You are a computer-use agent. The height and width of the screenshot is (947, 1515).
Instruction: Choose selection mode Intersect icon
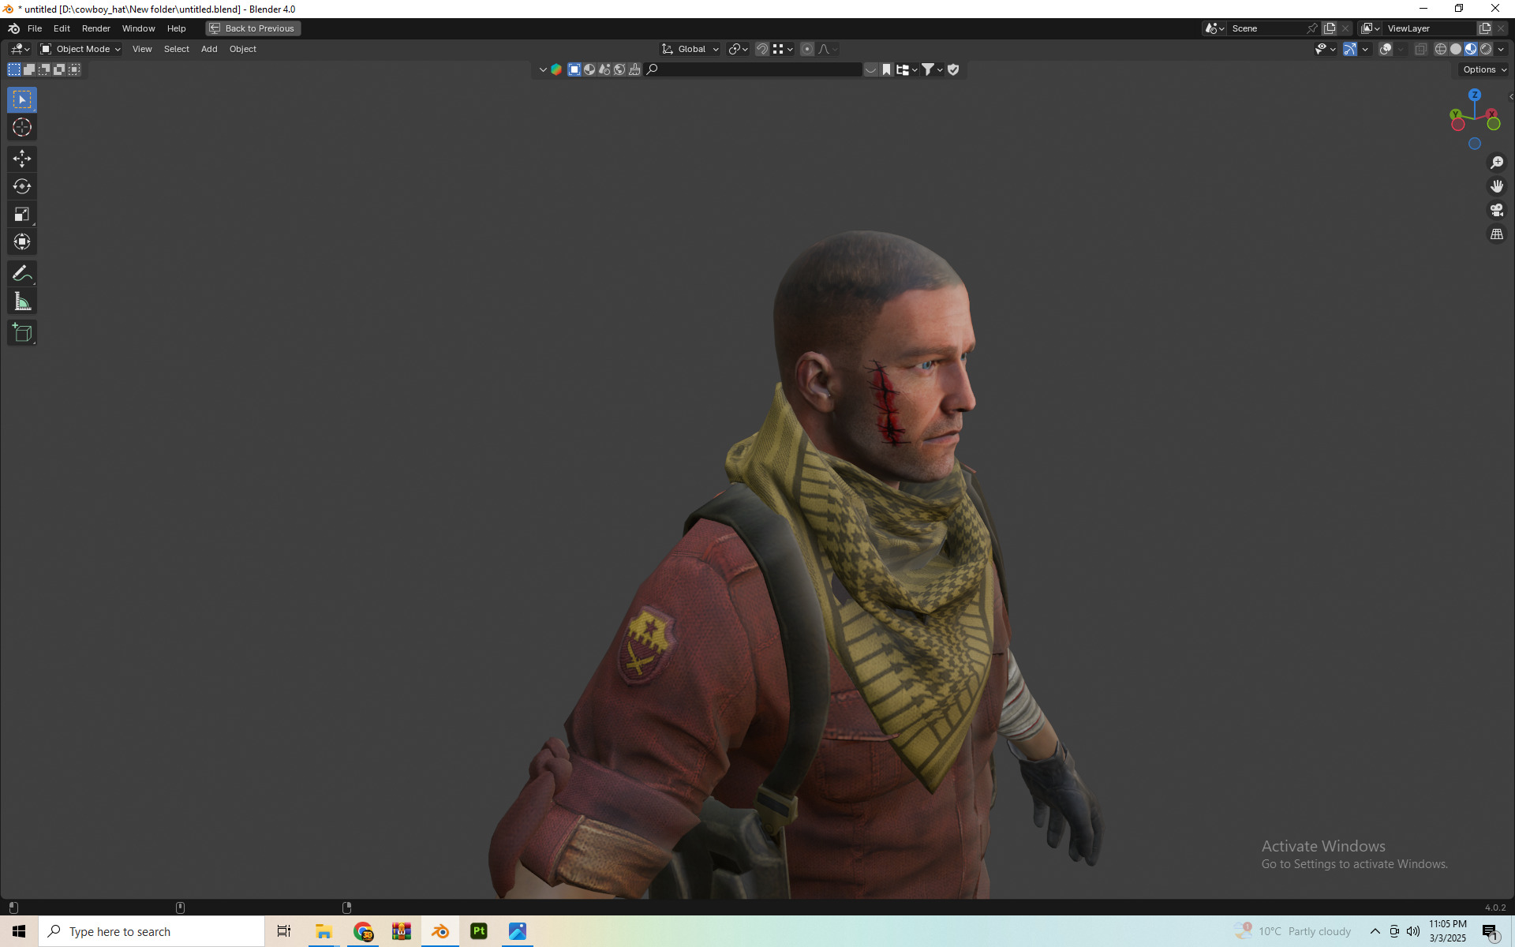pyautogui.click(x=74, y=69)
